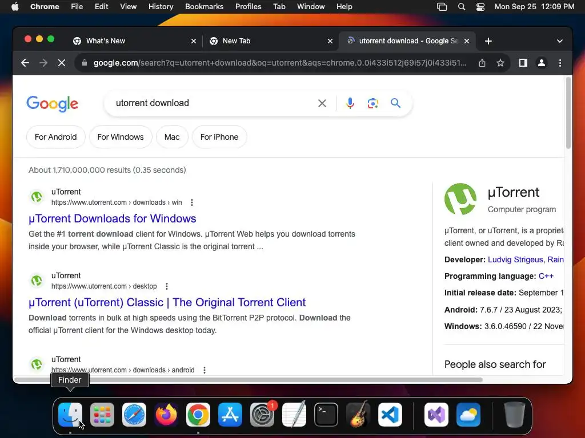This screenshot has width=585, height=438.
Task: Launch GarageBand from the Dock
Action: tap(358, 415)
